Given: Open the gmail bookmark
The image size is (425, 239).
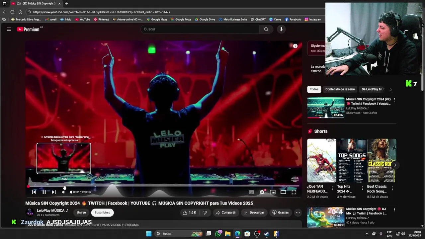Looking at the screenshot, I should point(51,20).
